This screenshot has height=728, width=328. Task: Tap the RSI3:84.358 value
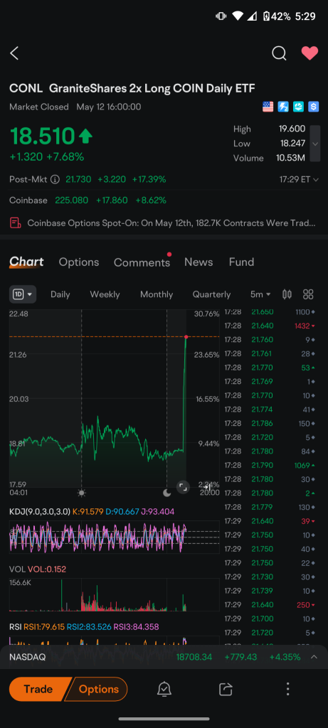coord(136,627)
